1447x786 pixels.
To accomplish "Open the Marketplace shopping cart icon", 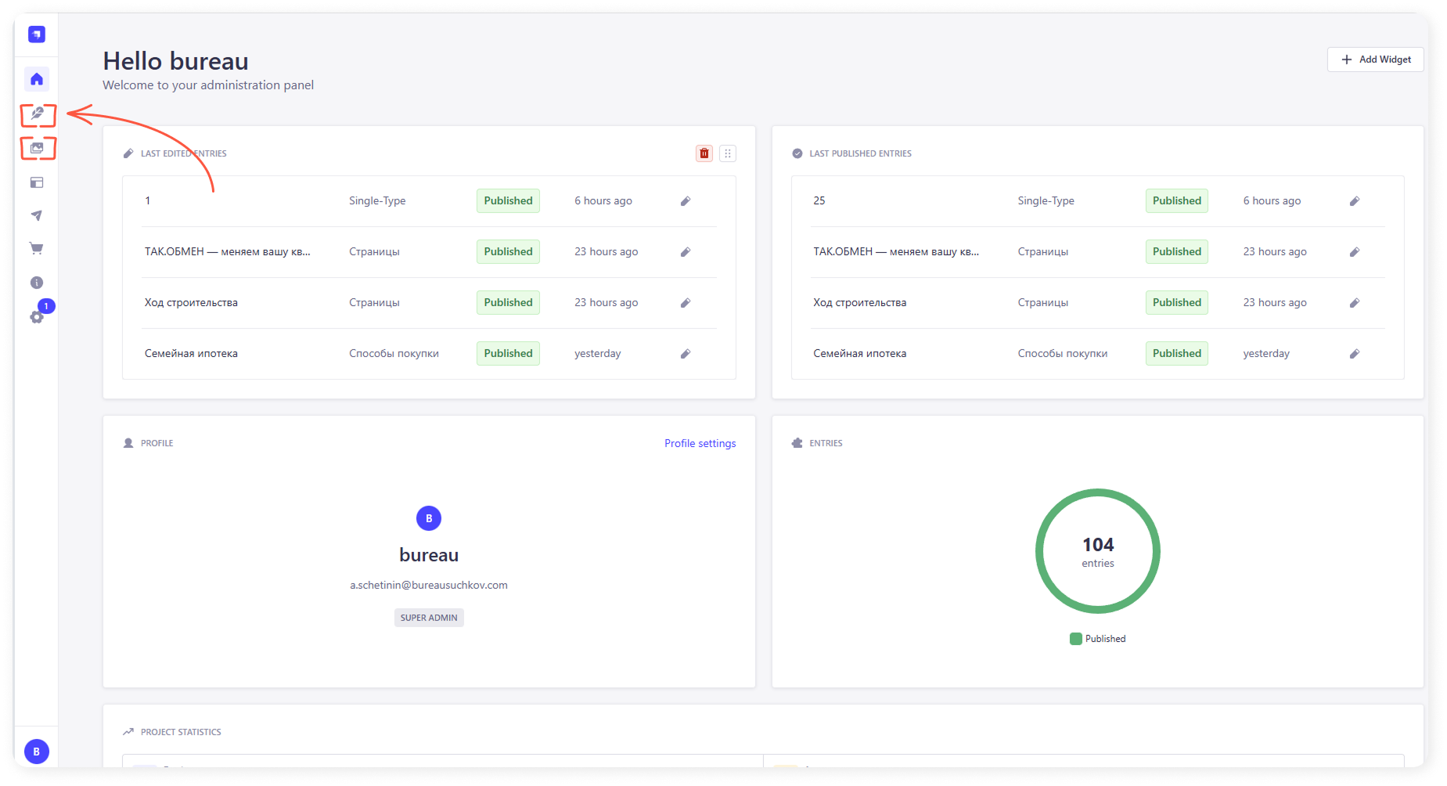I will [x=37, y=249].
